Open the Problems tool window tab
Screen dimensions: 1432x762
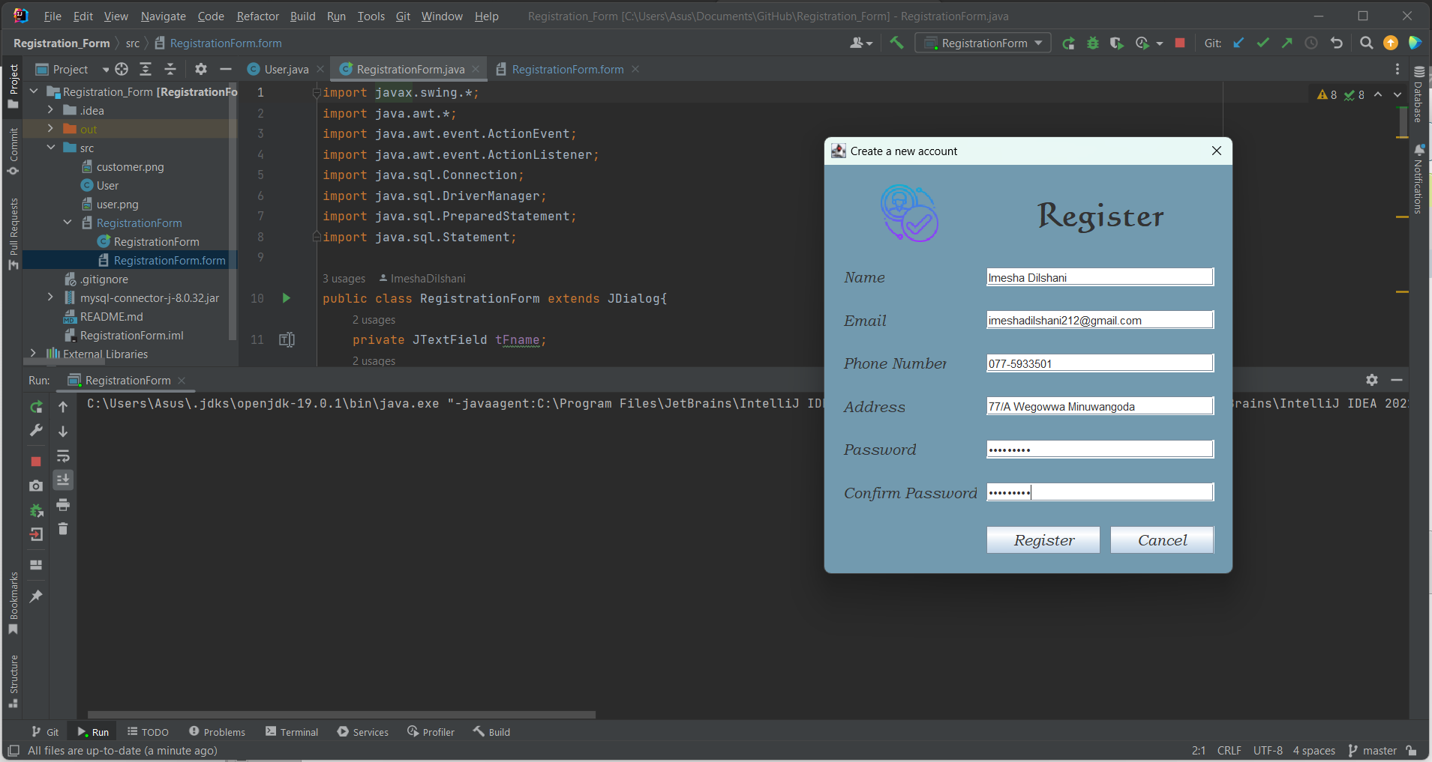(x=217, y=732)
